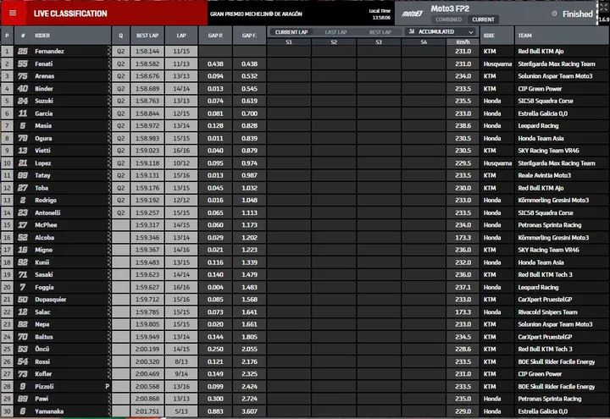
Task: Select rider Öncü's name
Action: pyautogui.click(x=42, y=349)
